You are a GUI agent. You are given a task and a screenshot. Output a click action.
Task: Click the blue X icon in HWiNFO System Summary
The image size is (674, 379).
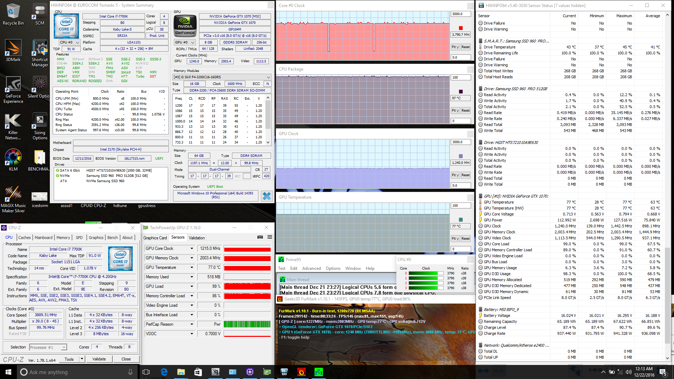pyautogui.click(x=267, y=196)
